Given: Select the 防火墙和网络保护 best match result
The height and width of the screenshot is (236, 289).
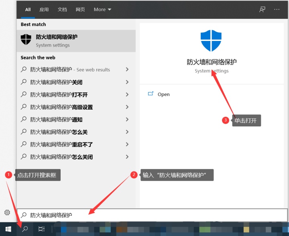Looking at the screenshot, I should pos(76,41).
